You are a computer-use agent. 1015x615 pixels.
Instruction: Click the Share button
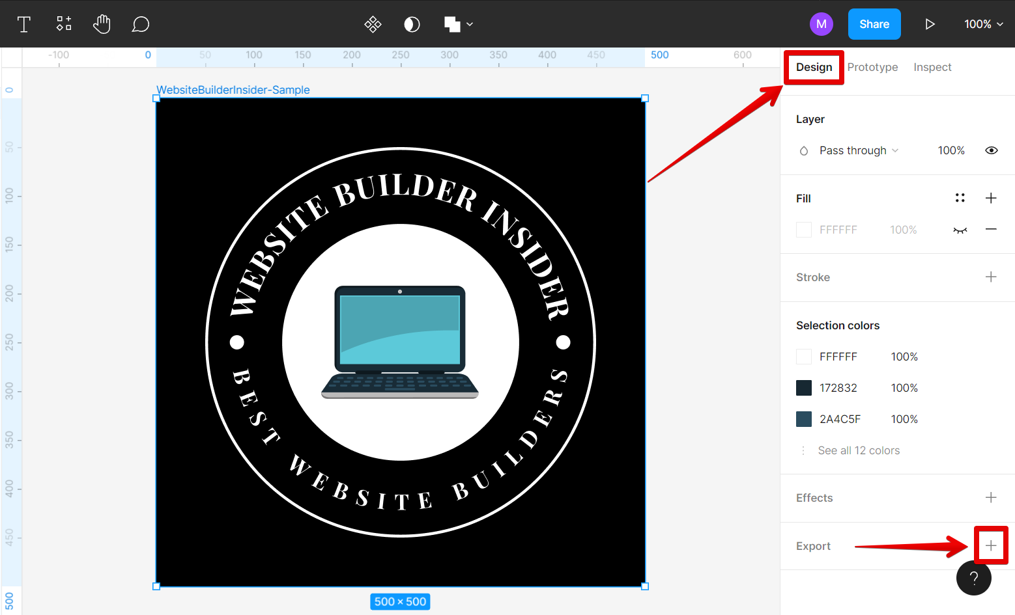[874, 24]
